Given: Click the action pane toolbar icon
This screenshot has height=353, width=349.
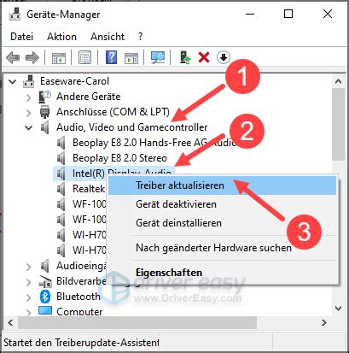Looking at the screenshot, I should [131, 58].
